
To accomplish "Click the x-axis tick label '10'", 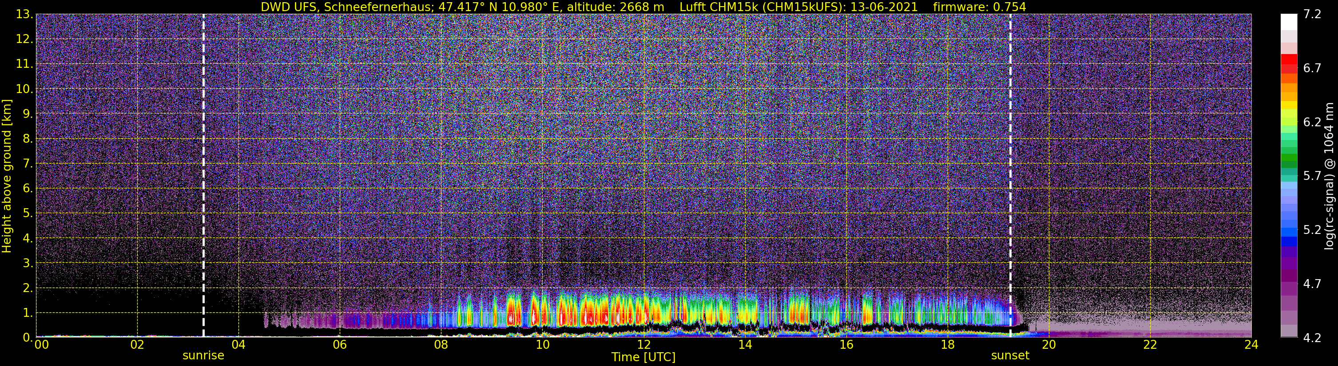I will 542,345.
